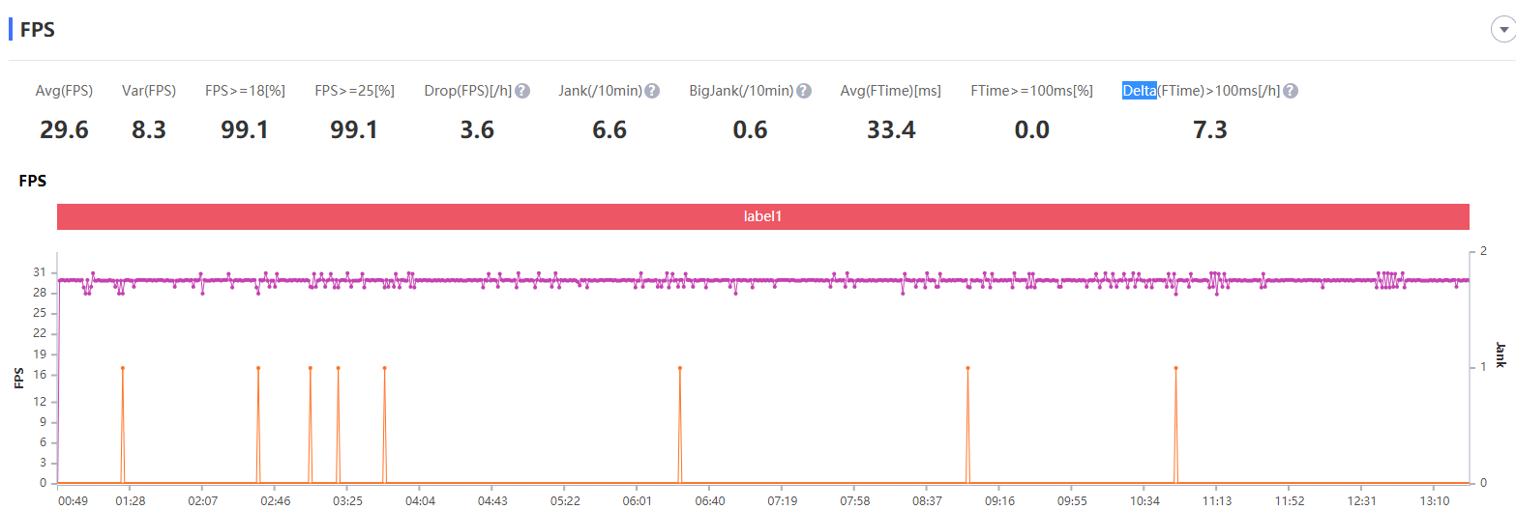The image size is (1516, 510).
Task: Click the highlighted Delta word
Action: [1139, 91]
